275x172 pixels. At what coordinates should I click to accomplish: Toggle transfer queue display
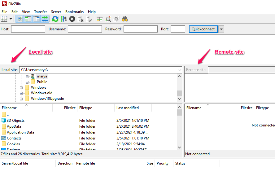click(x=45, y=19)
